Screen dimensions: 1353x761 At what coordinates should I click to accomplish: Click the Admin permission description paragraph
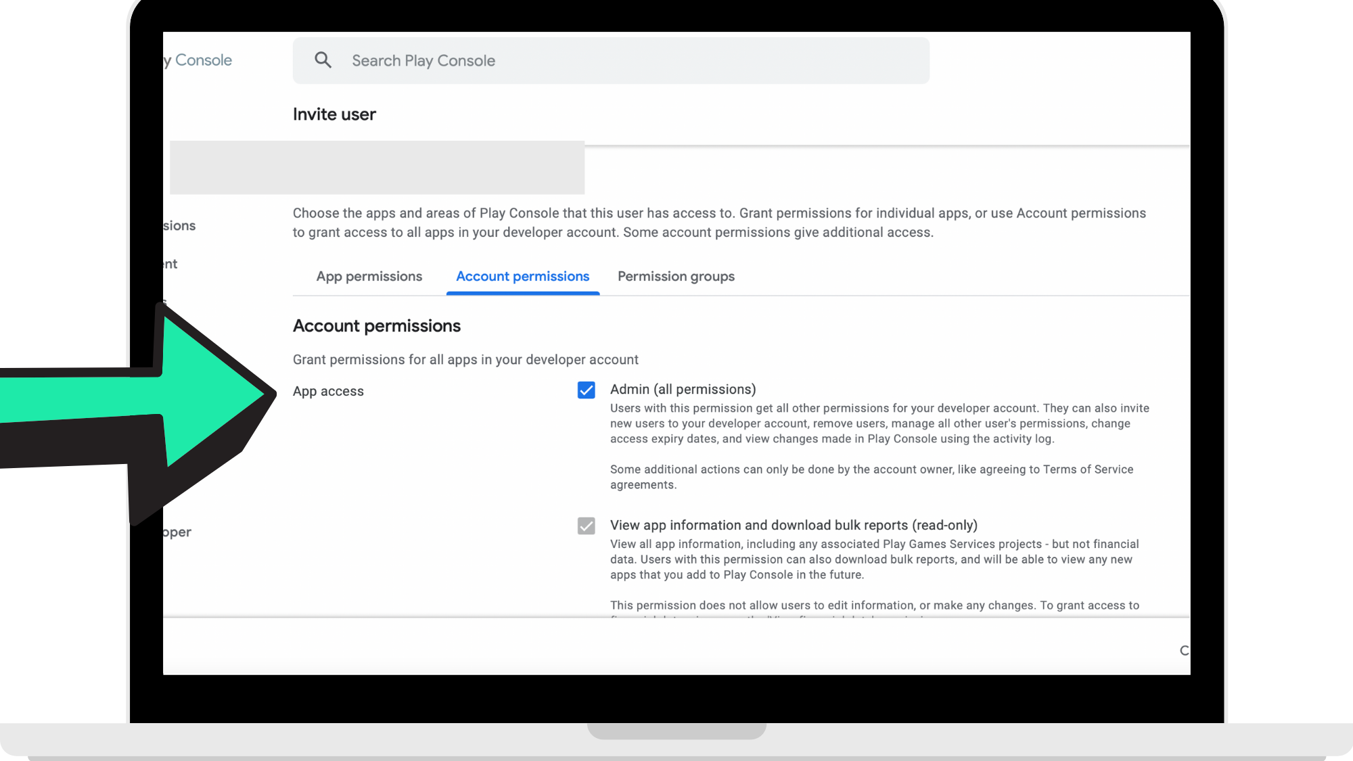pos(879,423)
